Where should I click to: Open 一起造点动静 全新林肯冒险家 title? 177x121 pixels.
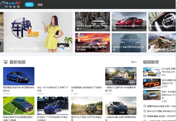point(120,118)
